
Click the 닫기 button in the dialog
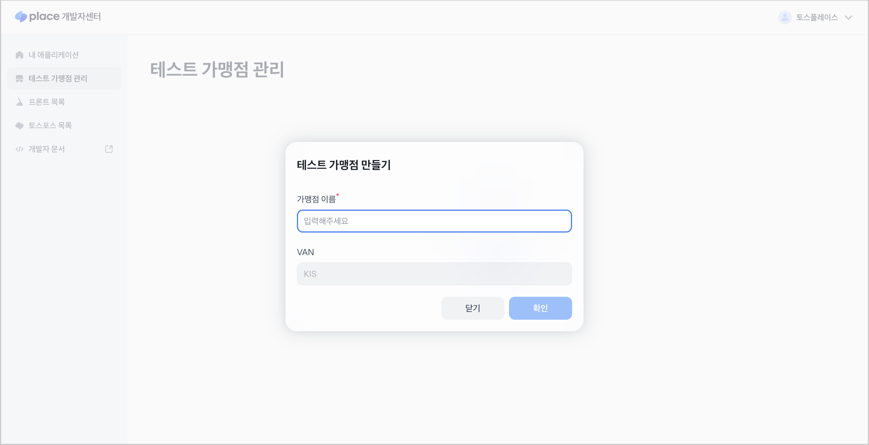click(x=473, y=308)
